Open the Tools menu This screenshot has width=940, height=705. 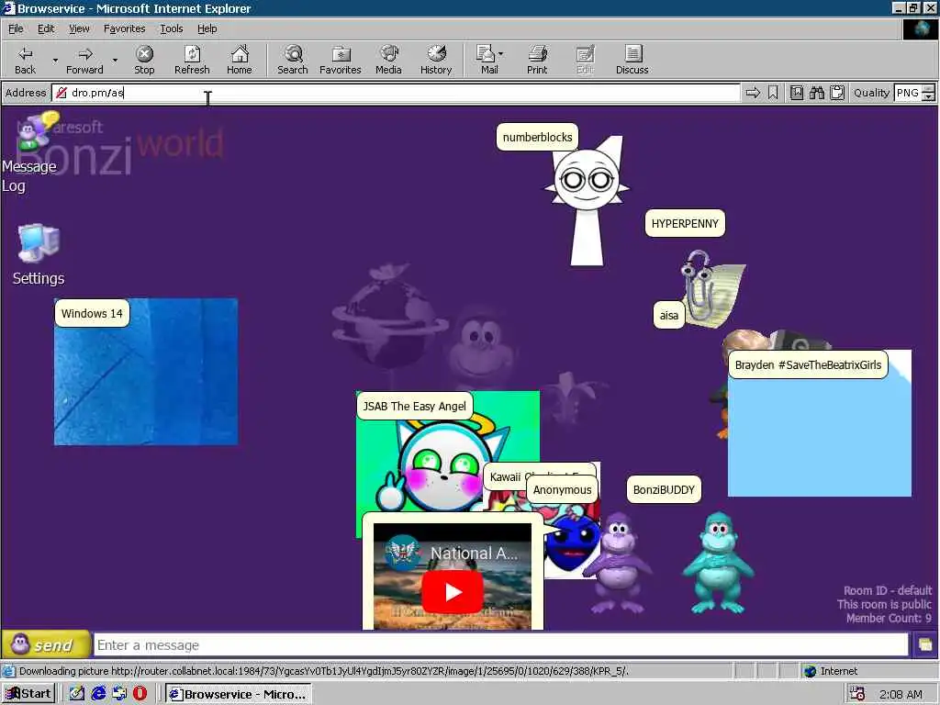pos(171,28)
